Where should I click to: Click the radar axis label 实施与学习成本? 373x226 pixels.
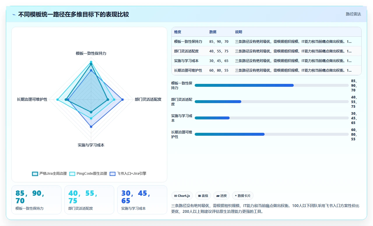coord(91,145)
